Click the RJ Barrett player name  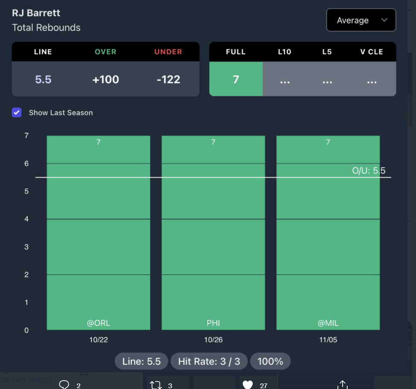(x=36, y=13)
